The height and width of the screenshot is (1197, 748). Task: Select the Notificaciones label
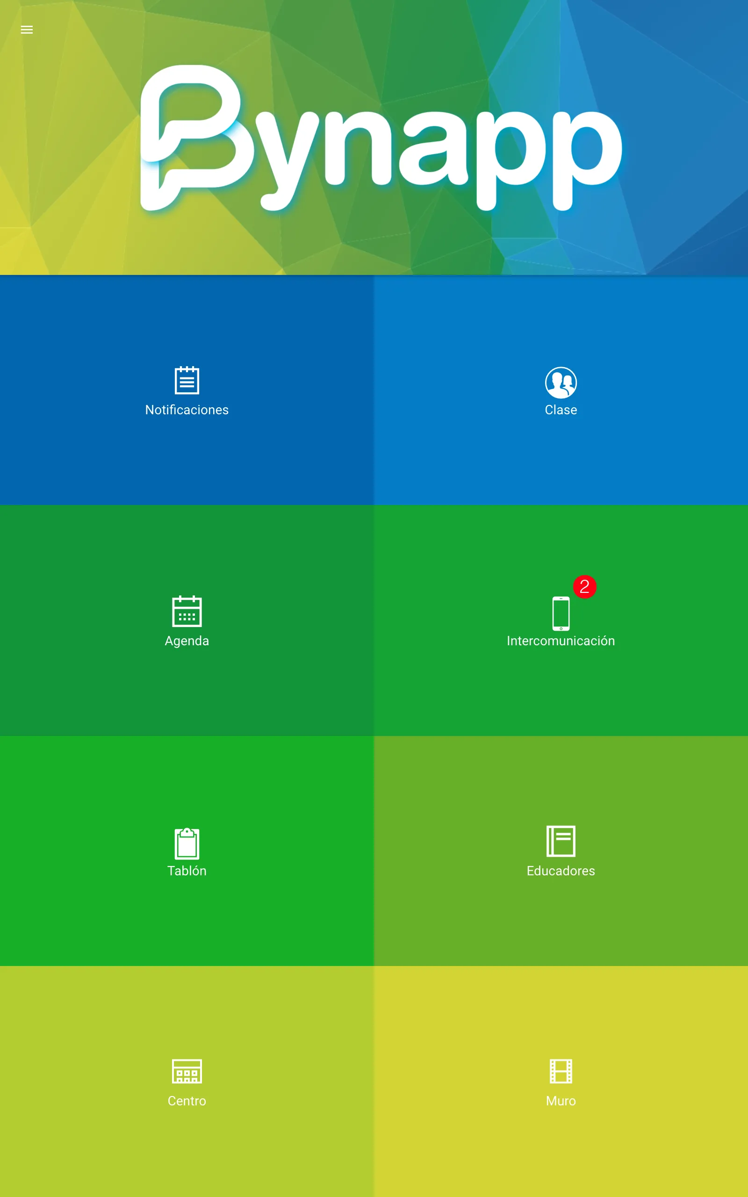pyautogui.click(x=187, y=410)
